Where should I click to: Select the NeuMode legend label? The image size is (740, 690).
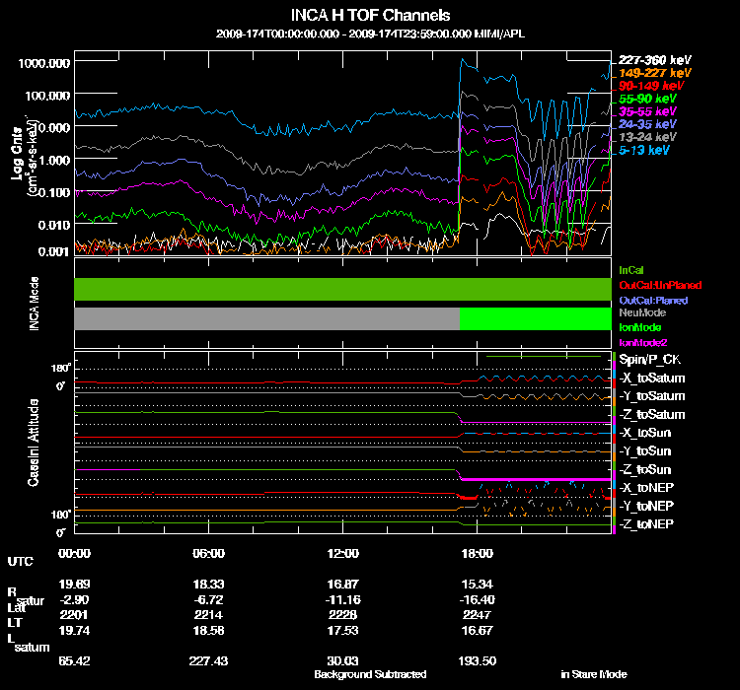[642, 312]
